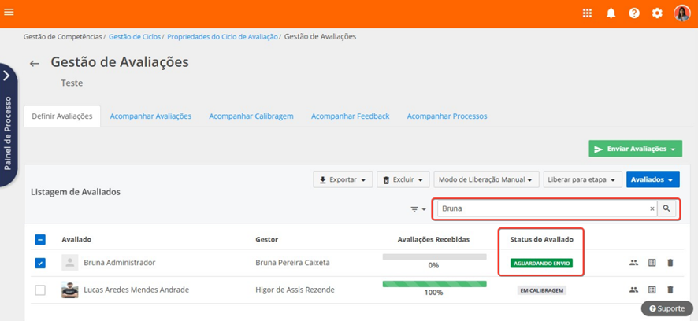This screenshot has height=321, width=698.
Task: Expand the Liberar para etapa dropdown
Action: 583,179
